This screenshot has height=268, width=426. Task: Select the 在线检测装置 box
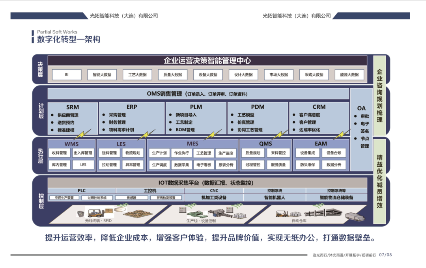pyautogui.click(x=166, y=198)
